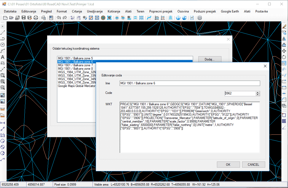Click the Save floppy disk icon
Viewport: 288px width, 188px height.
pos(23,18)
